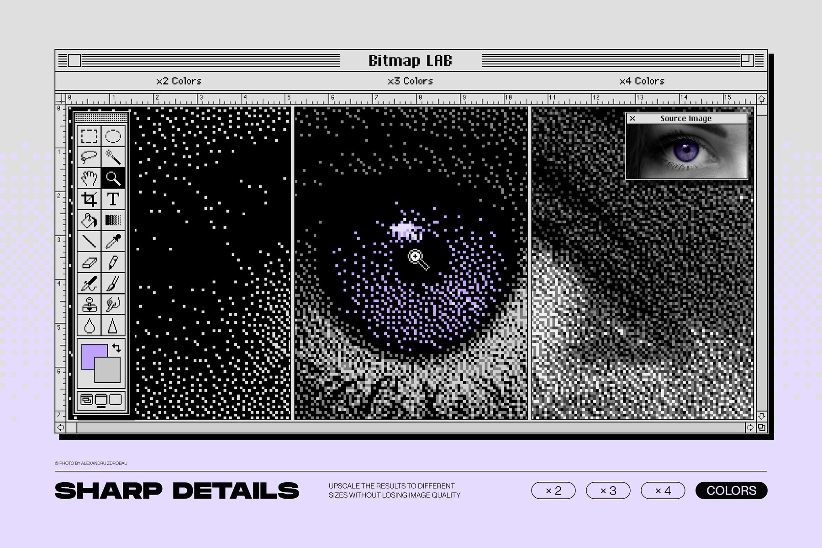Viewport: 822px width, 548px height.
Task: Select the crop tool
Action: (x=89, y=199)
